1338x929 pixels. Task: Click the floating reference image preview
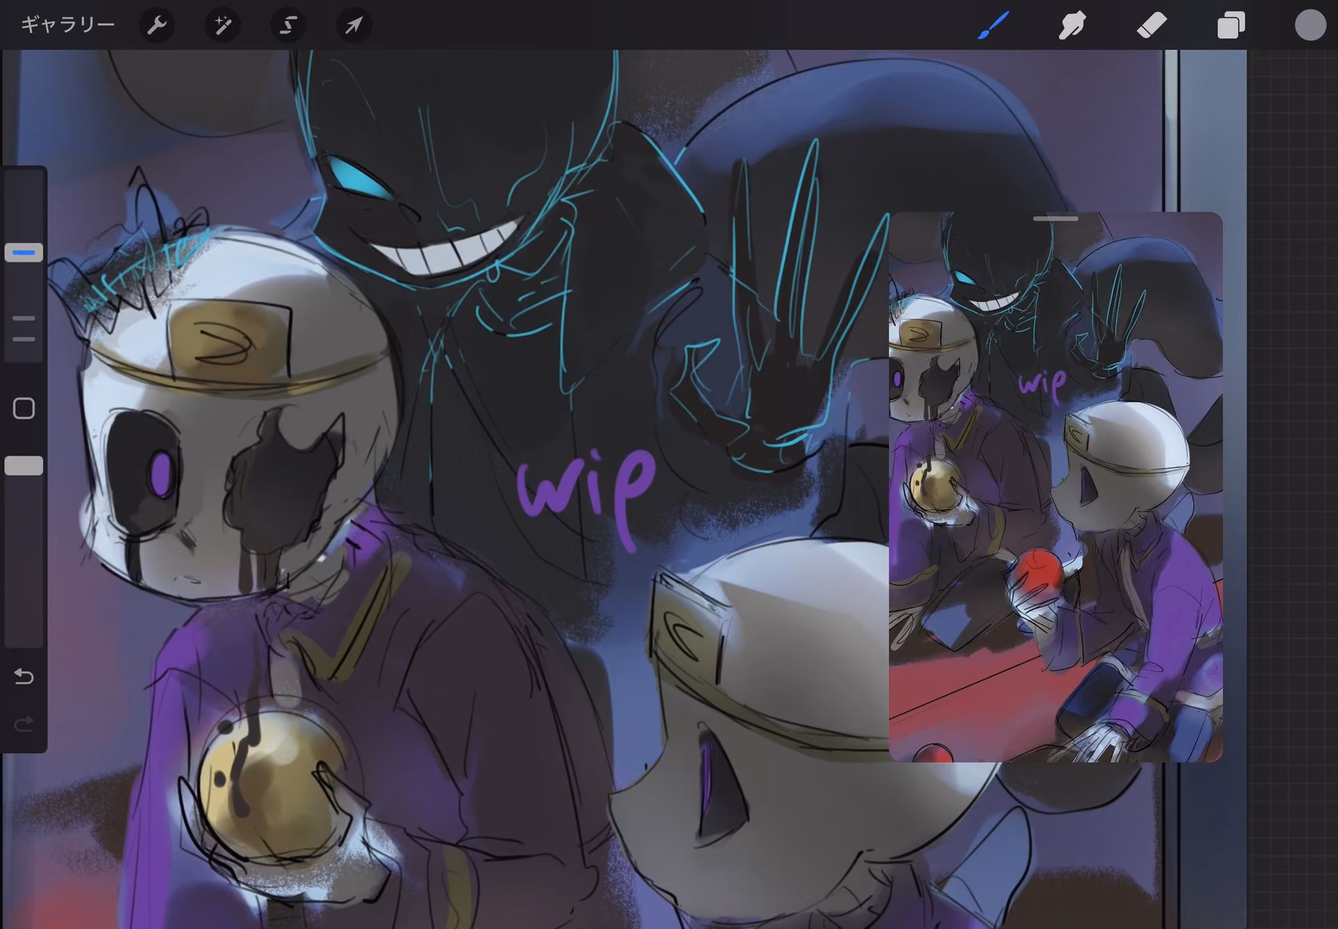pos(1055,487)
